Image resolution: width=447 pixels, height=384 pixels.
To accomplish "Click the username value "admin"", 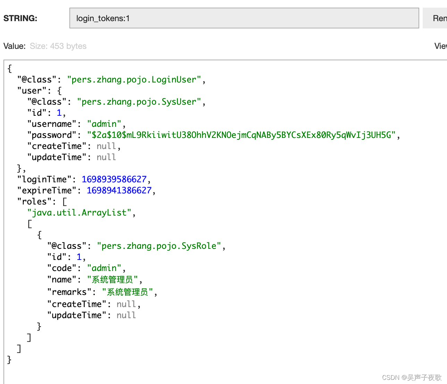I will coord(104,124).
